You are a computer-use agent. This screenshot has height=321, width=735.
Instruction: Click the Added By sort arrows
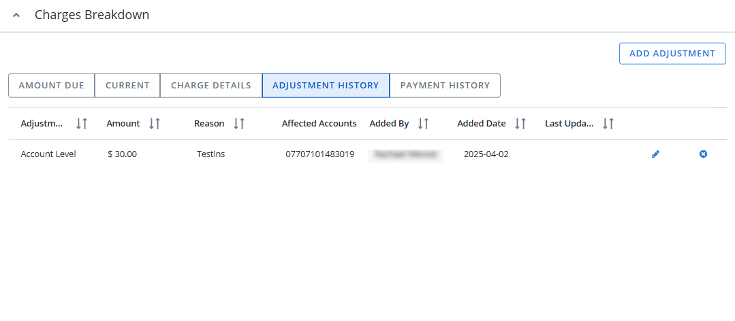point(424,124)
